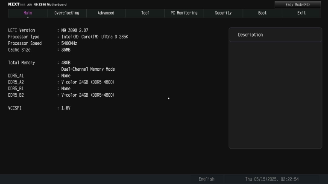Click the None value for DDR5_B1
The height and width of the screenshot is (184, 328).
[x=66, y=89]
